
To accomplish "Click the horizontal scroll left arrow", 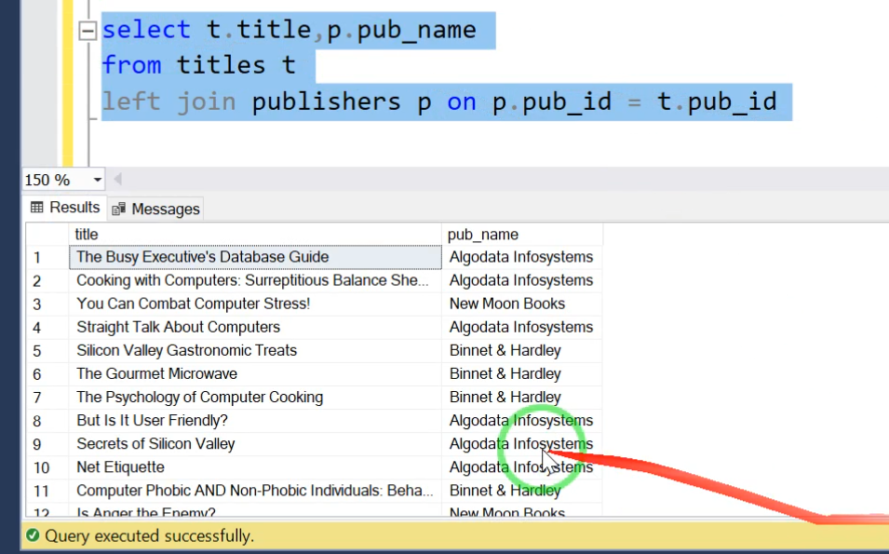I will click(118, 180).
